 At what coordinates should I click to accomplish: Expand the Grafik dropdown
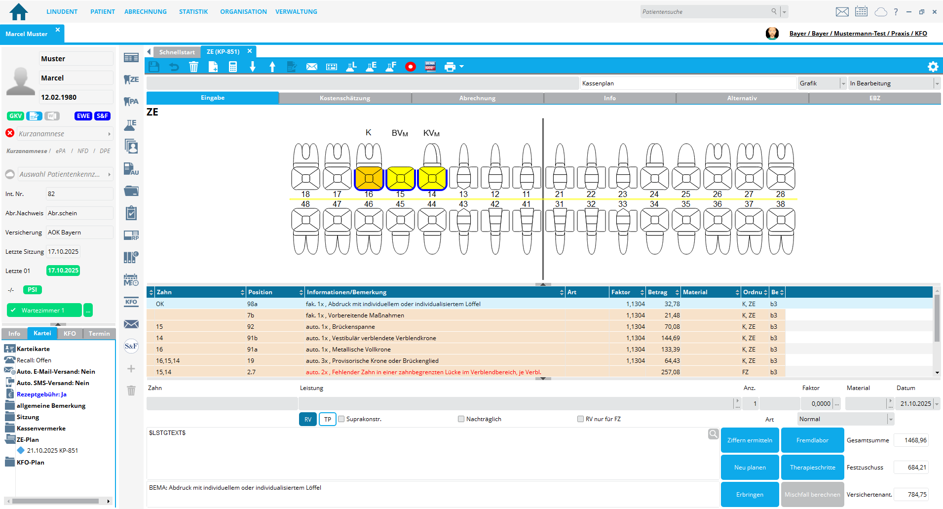843,83
